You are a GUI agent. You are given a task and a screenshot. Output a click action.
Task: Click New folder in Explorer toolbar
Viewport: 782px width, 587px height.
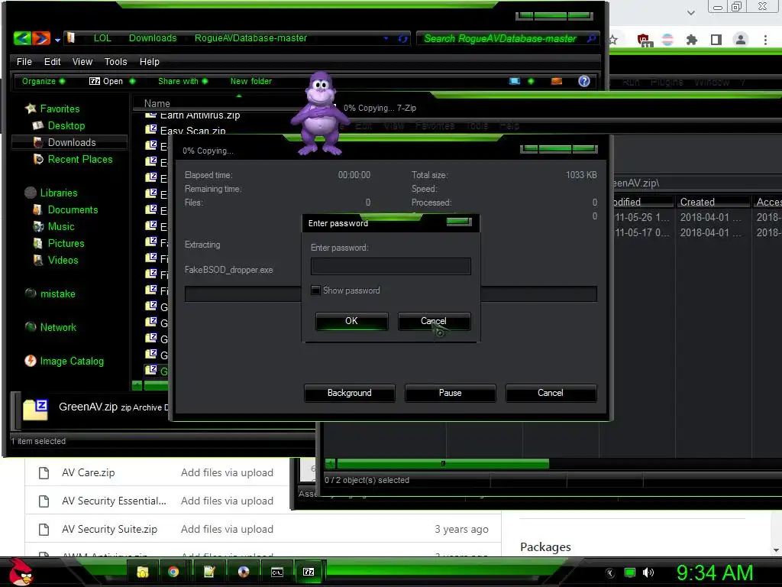(x=250, y=81)
